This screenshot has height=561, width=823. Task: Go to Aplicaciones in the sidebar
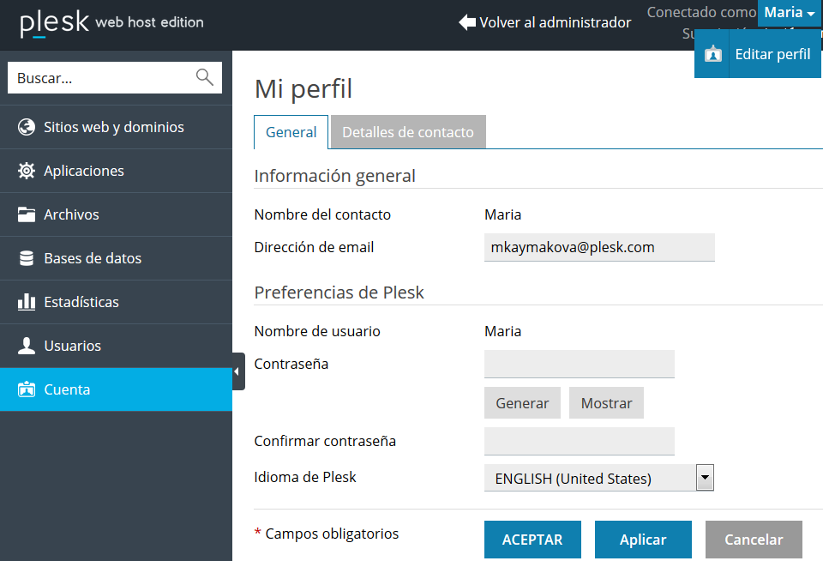[x=116, y=171]
